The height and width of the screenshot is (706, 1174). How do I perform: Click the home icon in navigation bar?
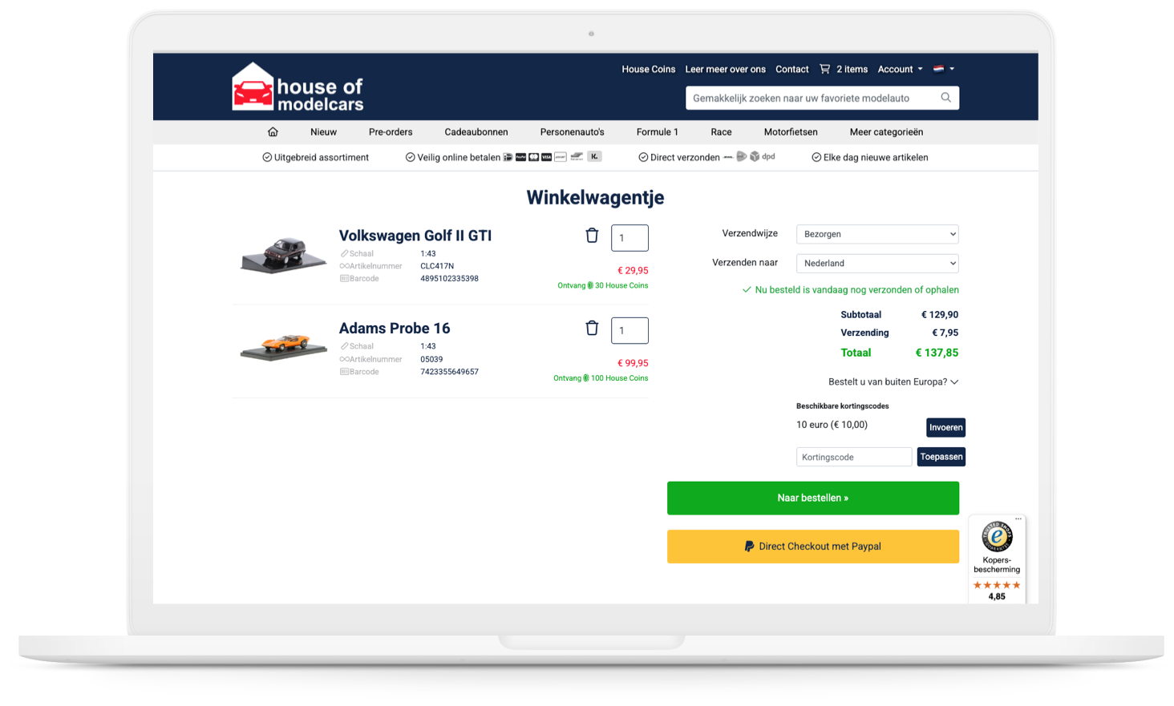tap(273, 131)
